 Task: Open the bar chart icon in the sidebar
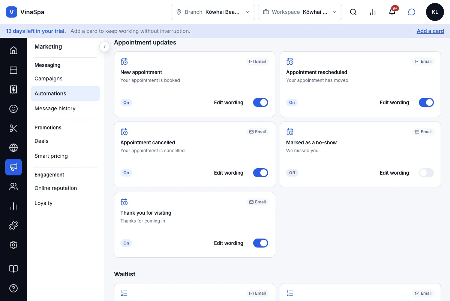(13, 206)
